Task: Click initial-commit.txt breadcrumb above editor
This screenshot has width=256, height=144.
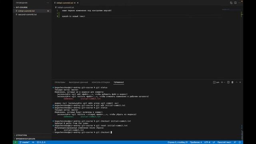Action: click(66, 7)
